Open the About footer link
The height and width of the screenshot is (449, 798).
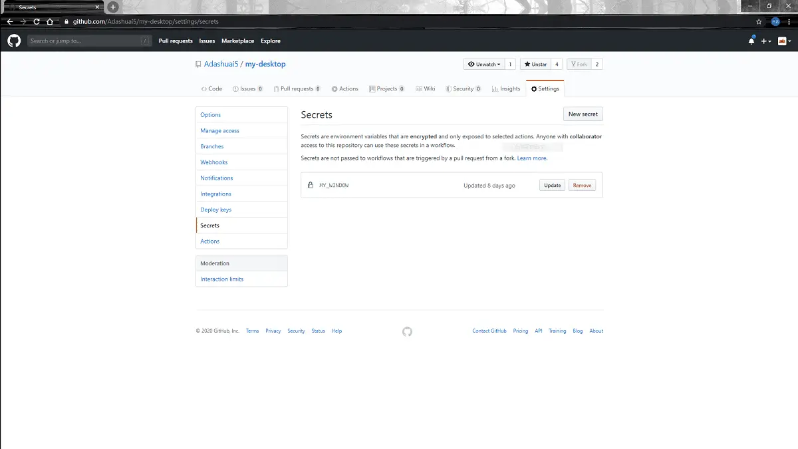click(x=597, y=331)
